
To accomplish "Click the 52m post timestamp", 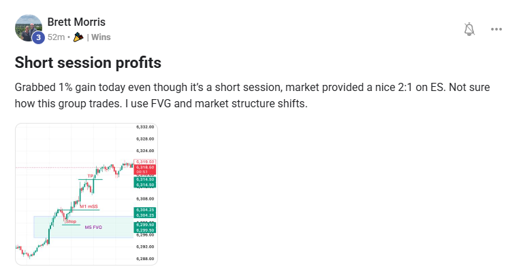I will tap(56, 37).
